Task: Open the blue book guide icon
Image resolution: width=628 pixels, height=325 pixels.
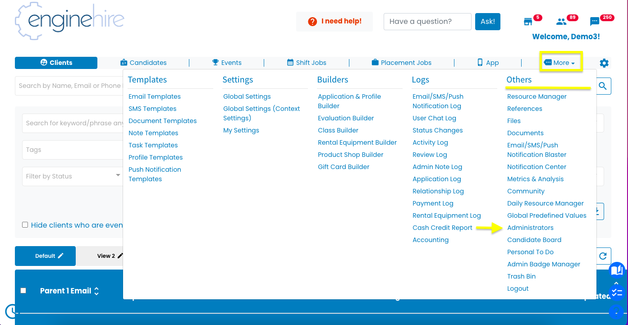Action: pyautogui.click(x=616, y=270)
